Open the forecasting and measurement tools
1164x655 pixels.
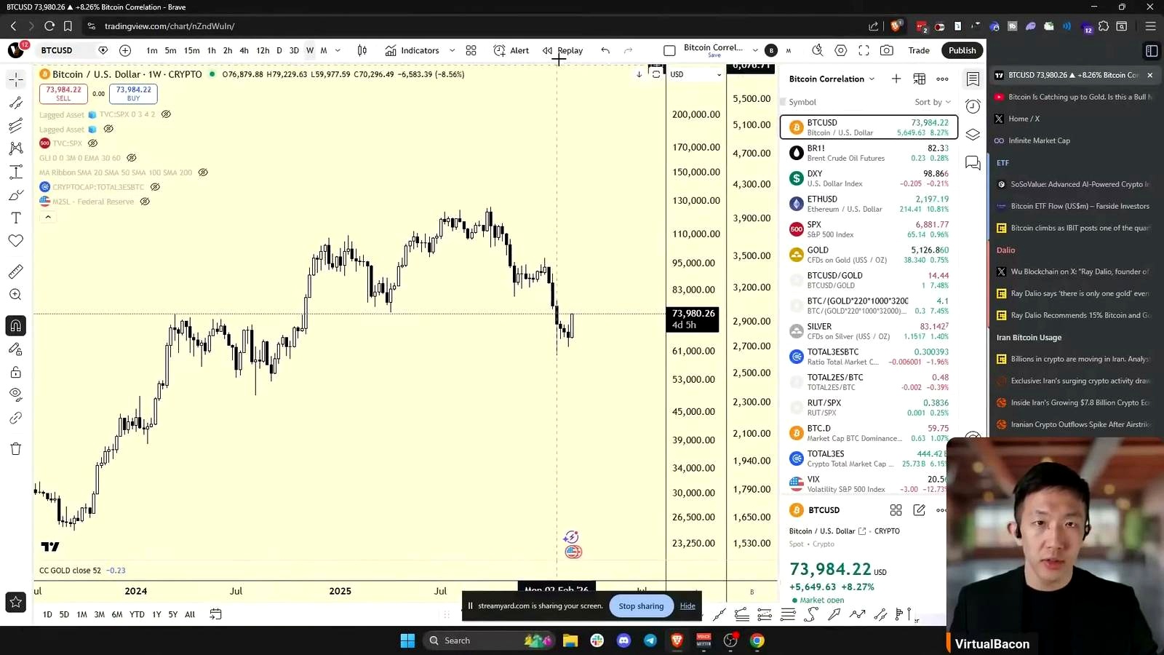pyautogui.click(x=15, y=172)
